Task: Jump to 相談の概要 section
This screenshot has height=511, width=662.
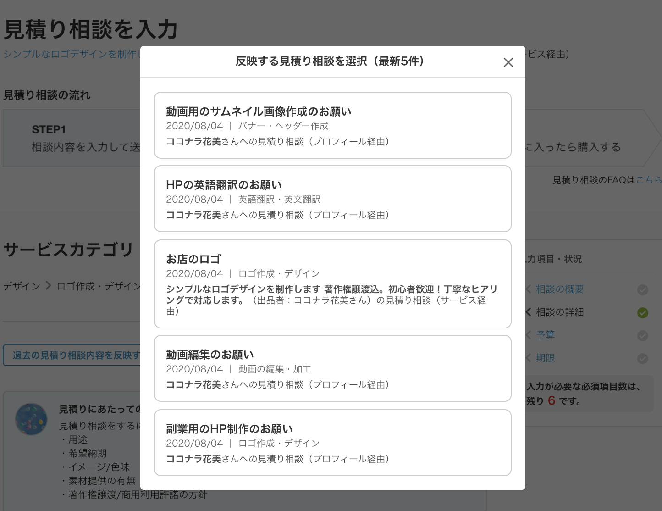Action: 559,289
